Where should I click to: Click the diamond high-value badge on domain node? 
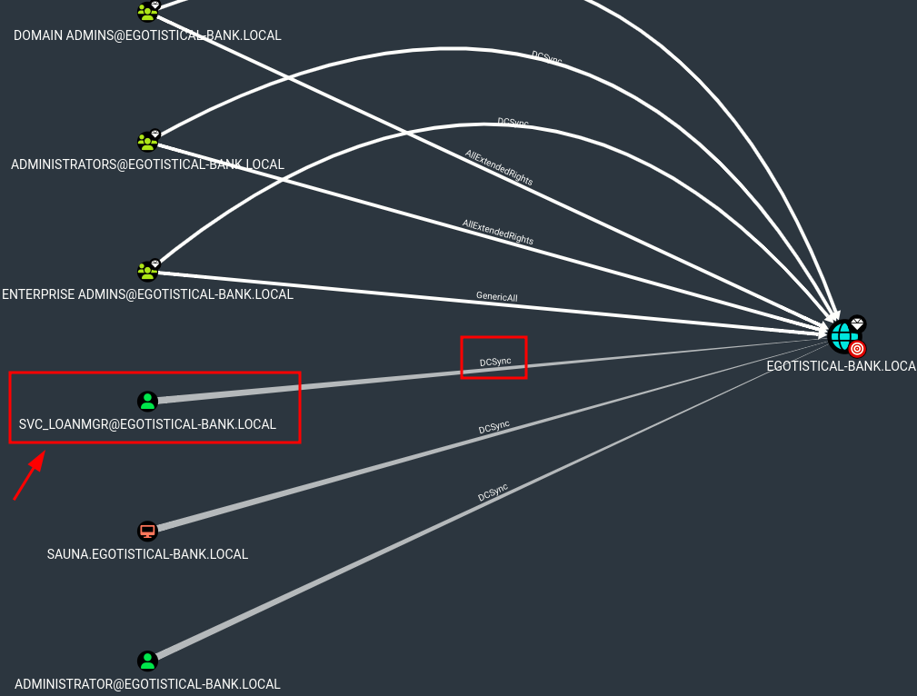pyautogui.click(x=857, y=323)
